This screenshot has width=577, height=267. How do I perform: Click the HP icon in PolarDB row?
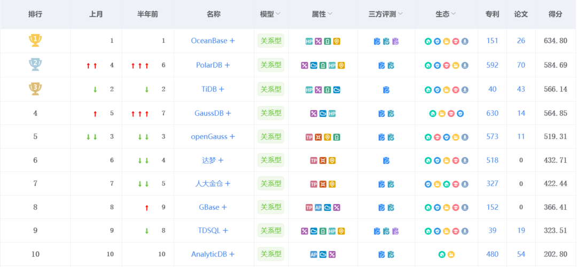click(x=332, y=66)
